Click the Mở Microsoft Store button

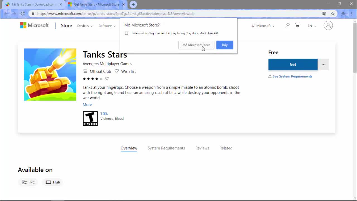pyautogui.click(x=196, y=45)
